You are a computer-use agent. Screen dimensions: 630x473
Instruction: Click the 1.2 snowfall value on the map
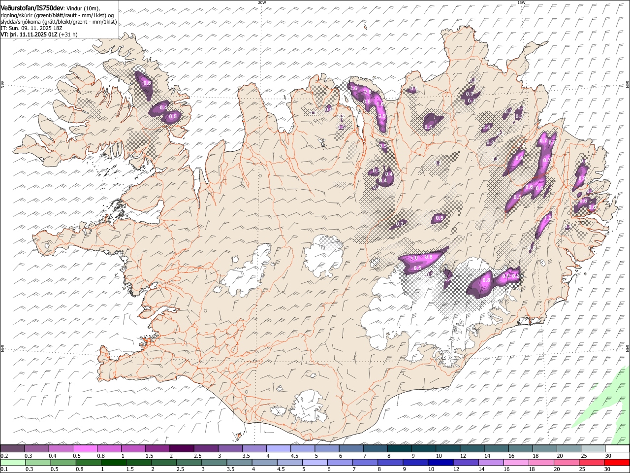coord(548,217)
